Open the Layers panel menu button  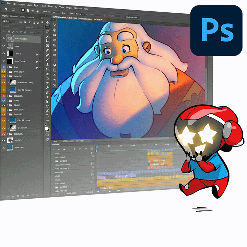(42, 18)
